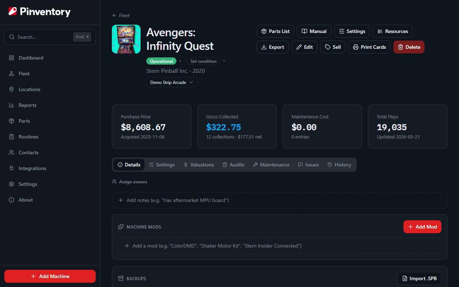Image resolution: width=459 pixels, height=287 pixels.
Task: Click the Backups archive icon
Action: pos(121,278)
